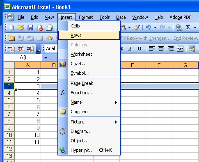Choose Rows from the Insert menu

click(89, 35)
